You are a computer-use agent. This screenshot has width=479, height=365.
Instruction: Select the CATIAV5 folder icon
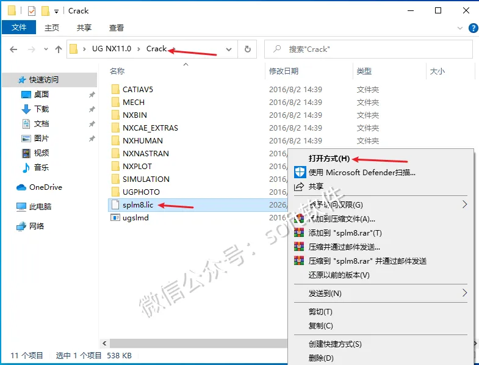pyautogui.click(x=115, y=89)
